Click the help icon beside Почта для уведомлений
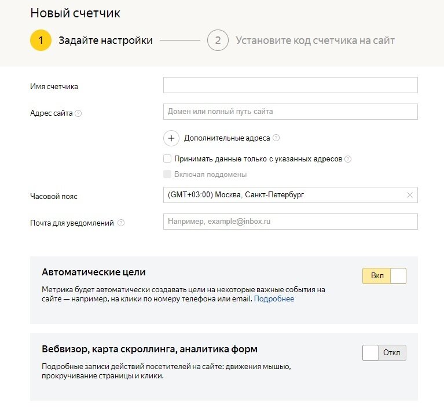Image resolution: width=444 pixels, height=409 pixels. [x=121, y=223]
